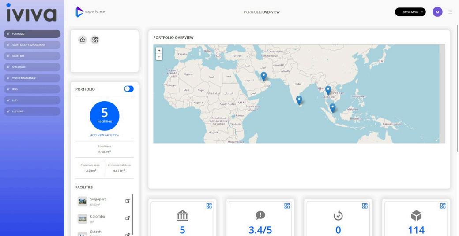Click the hamburger menu icon at top right
Viewport: 459px width, 236px height.
point(450,12)
